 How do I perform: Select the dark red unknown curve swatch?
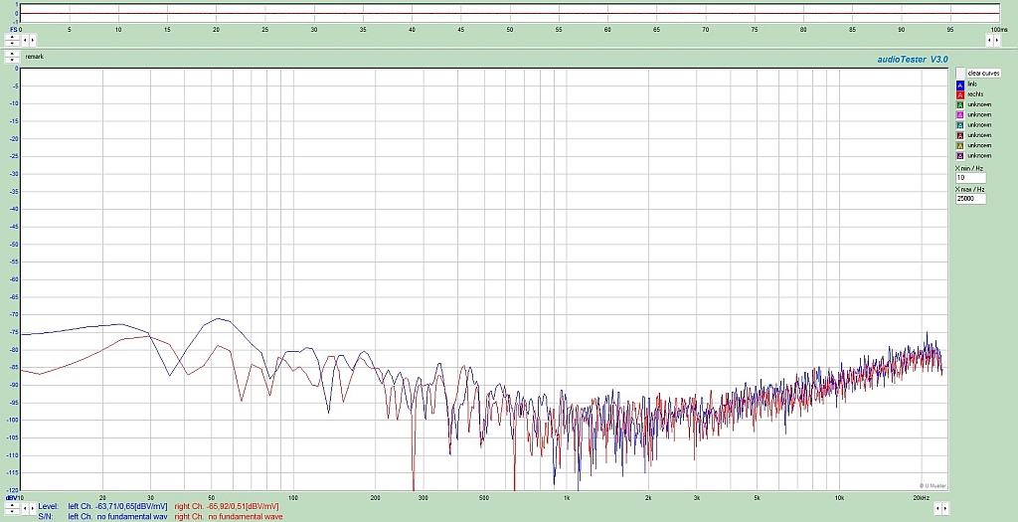[x=960, y=135]
